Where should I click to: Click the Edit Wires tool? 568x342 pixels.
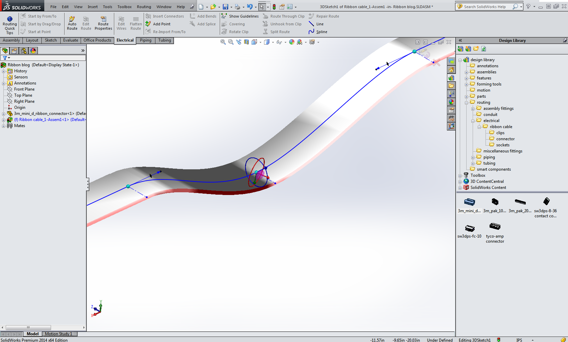[121, 23]
